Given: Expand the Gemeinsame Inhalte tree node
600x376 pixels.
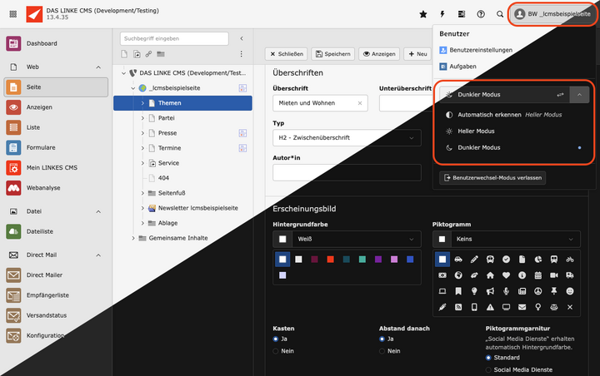Looking at the screenshot, I should [133, 238].
